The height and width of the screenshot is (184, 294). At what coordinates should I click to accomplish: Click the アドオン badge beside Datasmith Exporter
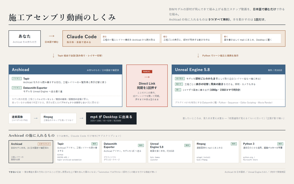[17, 88]
